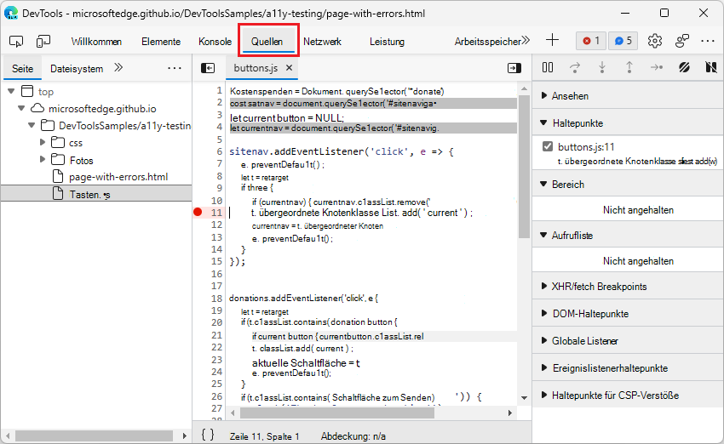Jump to buttons.js:11 breakpoint entry
The image size is (724, 444).
(586, 146)
